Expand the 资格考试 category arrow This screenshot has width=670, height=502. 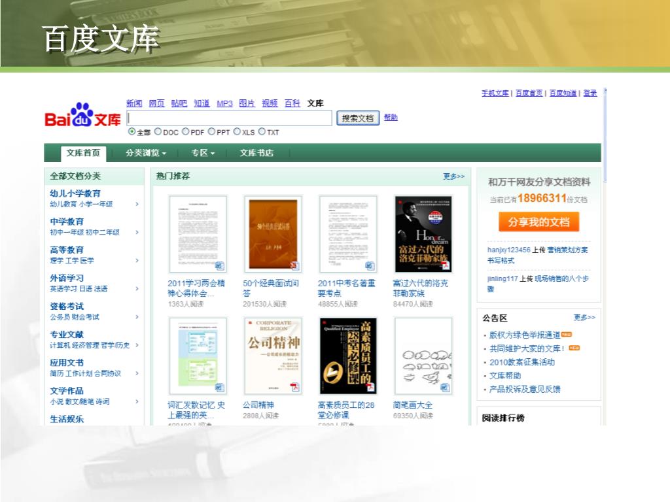137,317
